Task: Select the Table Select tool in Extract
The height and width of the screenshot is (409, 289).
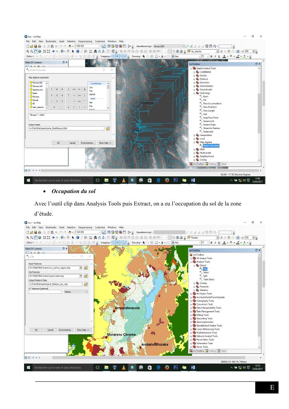Action: click(208, 279)
